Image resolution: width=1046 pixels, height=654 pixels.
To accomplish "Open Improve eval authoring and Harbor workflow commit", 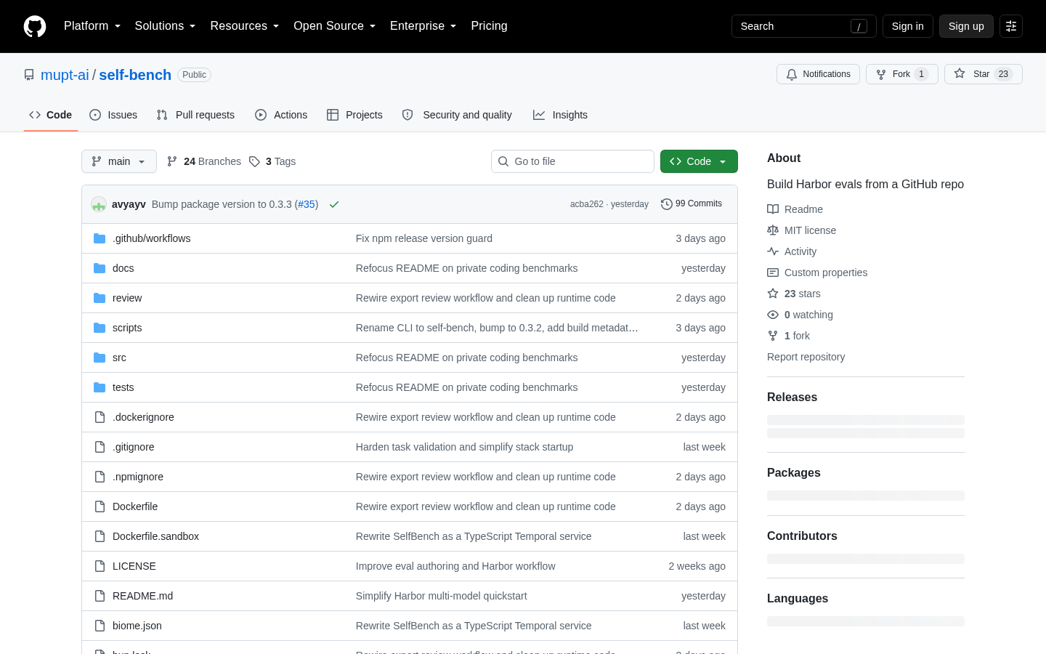I will click(x=455, y=566).
